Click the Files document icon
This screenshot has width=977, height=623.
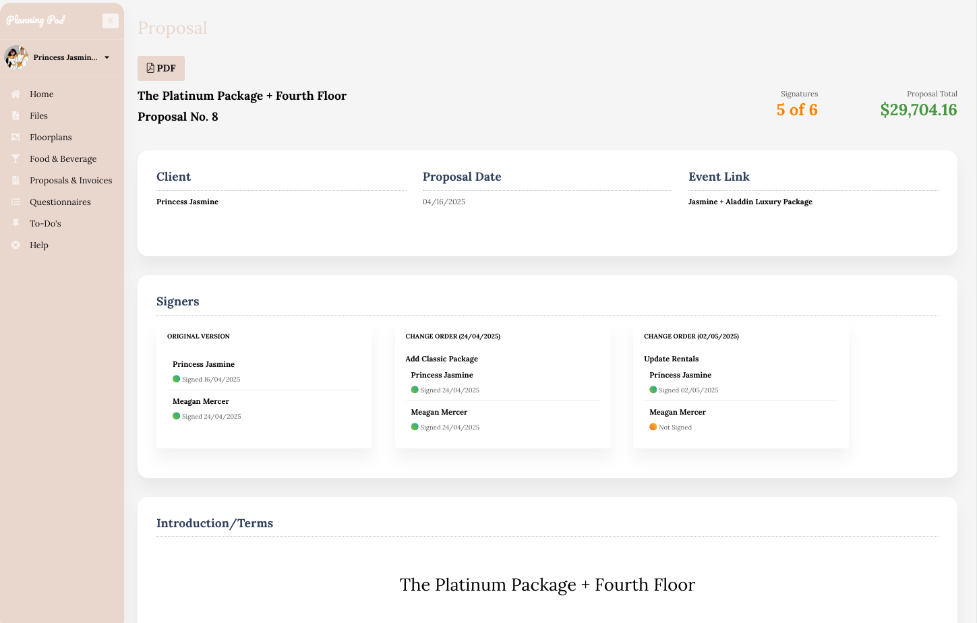(x=16, y=116)
